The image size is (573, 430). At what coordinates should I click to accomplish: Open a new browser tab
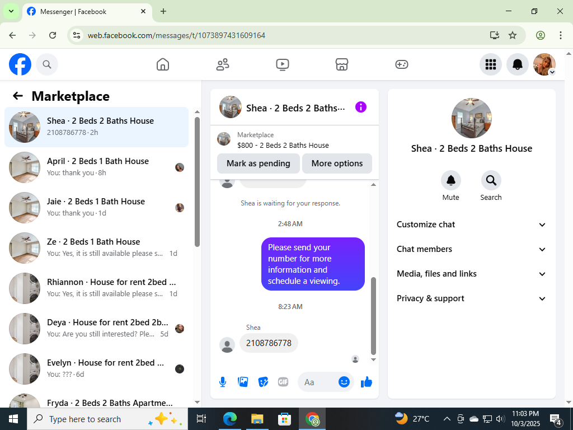163,11
